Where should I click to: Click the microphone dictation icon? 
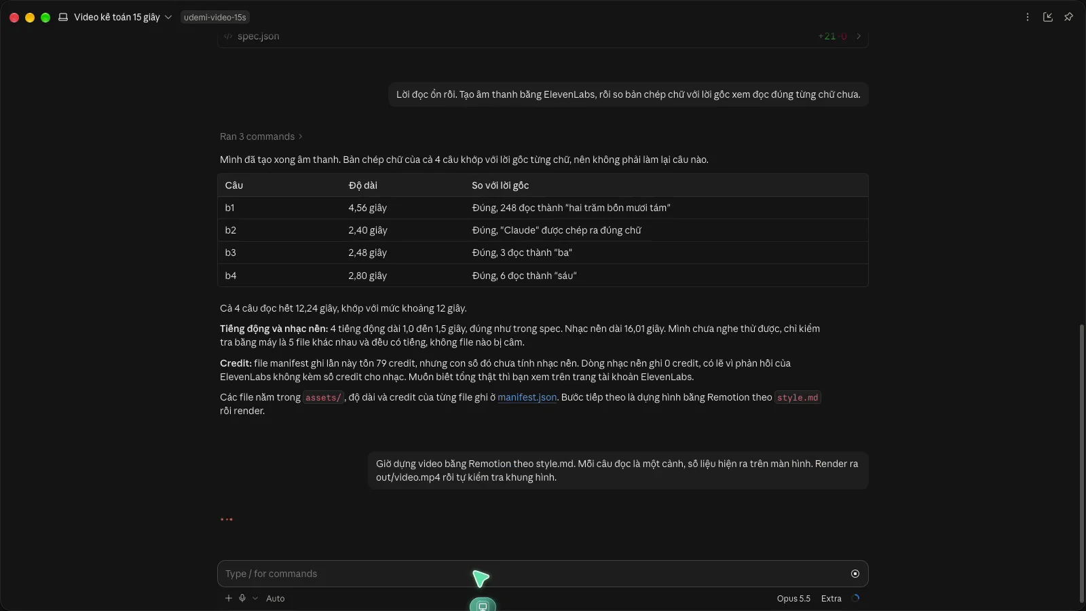242,598
